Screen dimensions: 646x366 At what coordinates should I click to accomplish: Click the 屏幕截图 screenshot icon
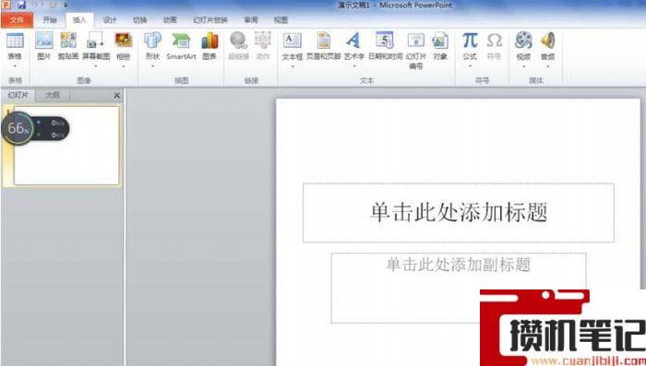tap(96, 41)
